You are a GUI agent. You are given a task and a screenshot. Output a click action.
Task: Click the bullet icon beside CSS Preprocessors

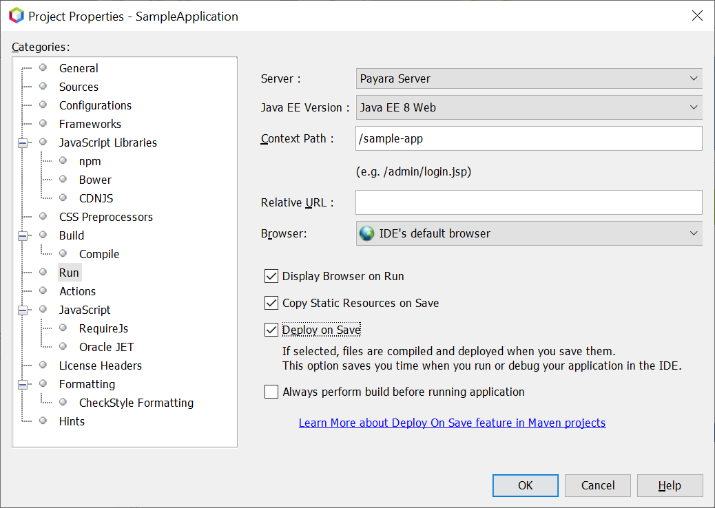43,216
